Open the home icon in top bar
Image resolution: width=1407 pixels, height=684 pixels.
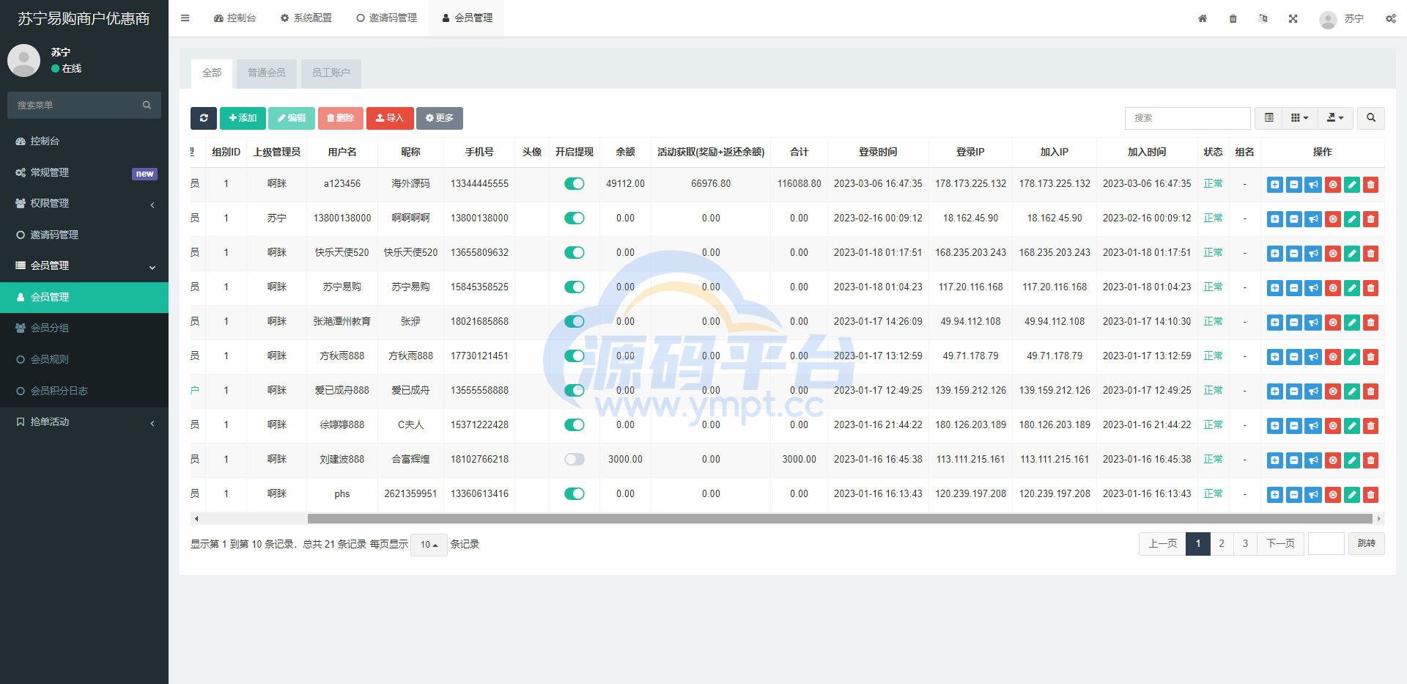click(1203, 18)
